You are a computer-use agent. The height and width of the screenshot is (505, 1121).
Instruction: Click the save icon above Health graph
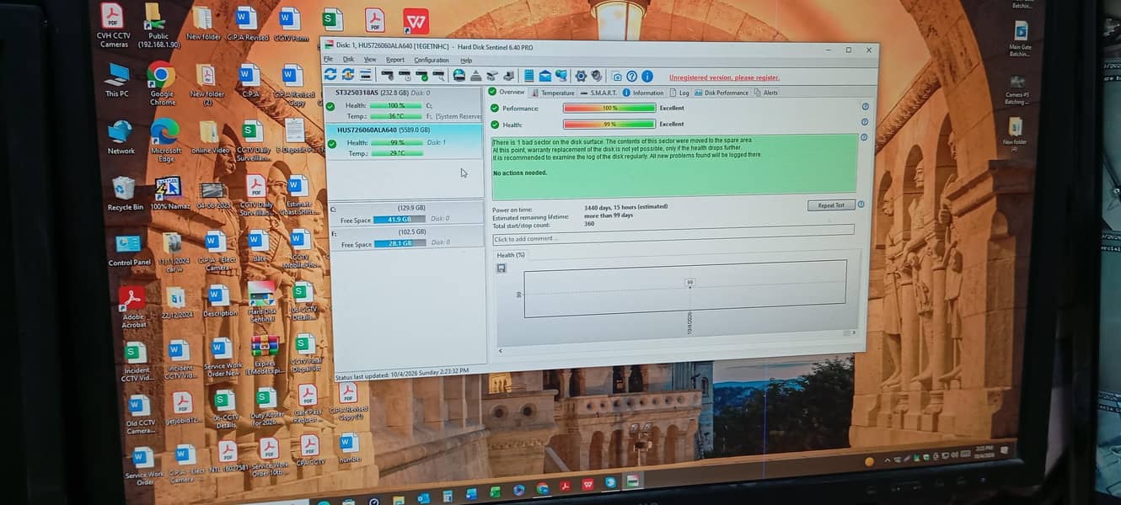point(501,268)
